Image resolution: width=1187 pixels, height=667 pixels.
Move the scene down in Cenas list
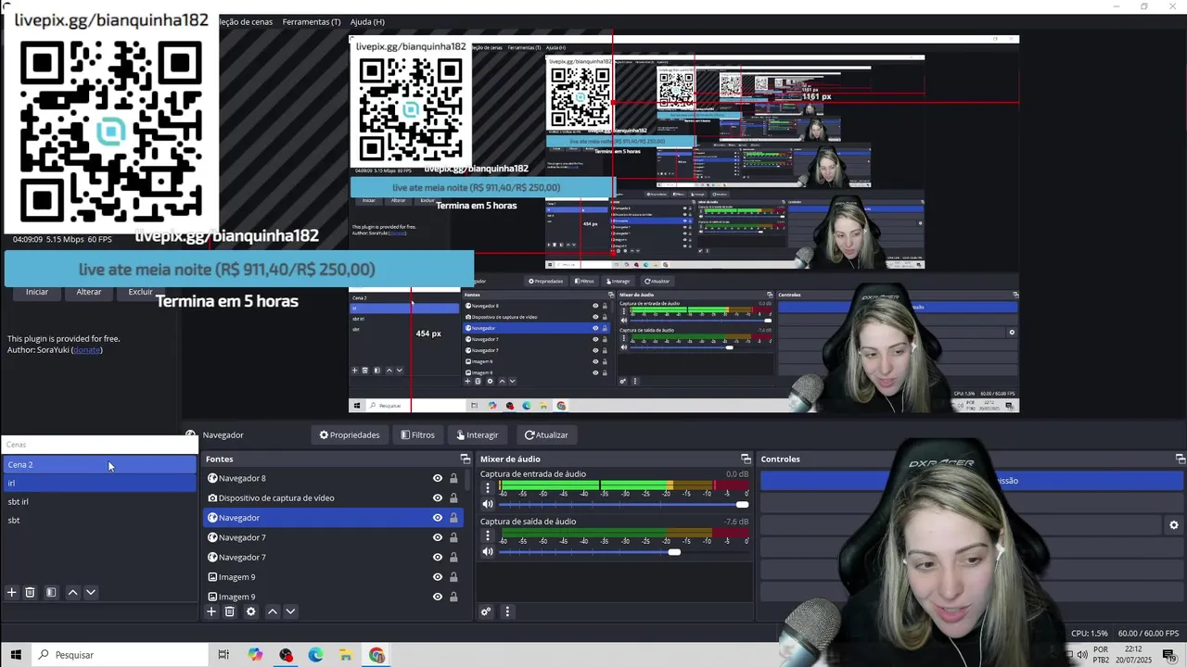click(91, 592)
